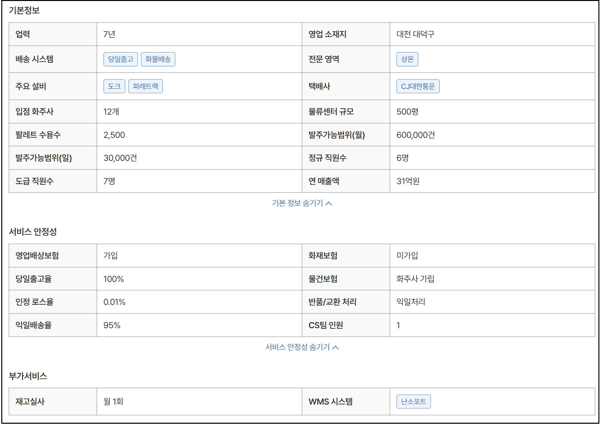Click the 정규 직원수 label
The image size is (601, 424).
[x=327, y=158]
